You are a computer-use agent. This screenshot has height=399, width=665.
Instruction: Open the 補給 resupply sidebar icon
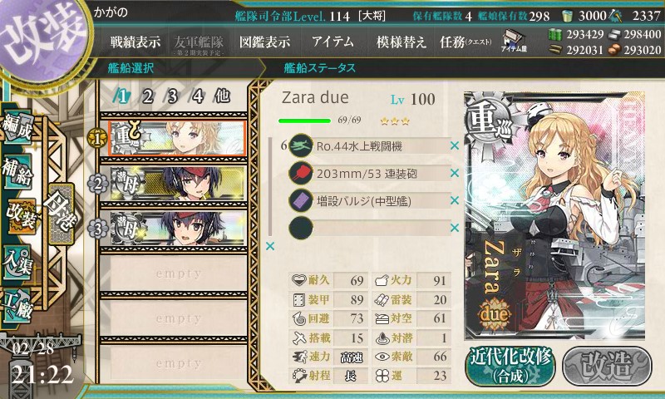coord(17,172)
